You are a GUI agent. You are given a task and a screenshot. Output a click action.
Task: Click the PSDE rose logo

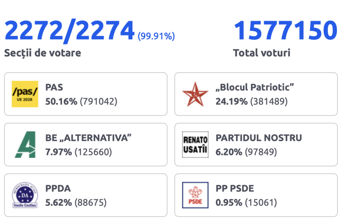tap(195, 195)
